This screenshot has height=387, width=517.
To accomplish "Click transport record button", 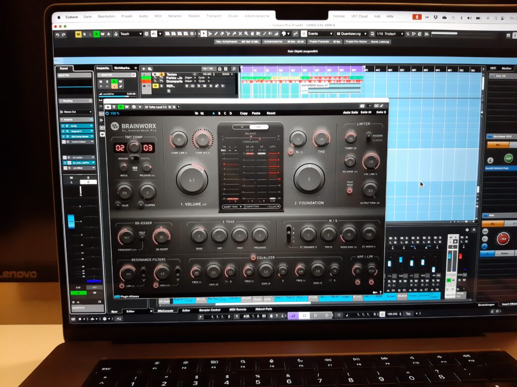I will [327, 315].
